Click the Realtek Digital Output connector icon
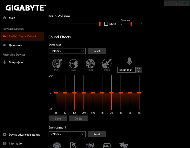Image resolution: width=190 pixels, height=148 pixels. [x=4, y=36]
